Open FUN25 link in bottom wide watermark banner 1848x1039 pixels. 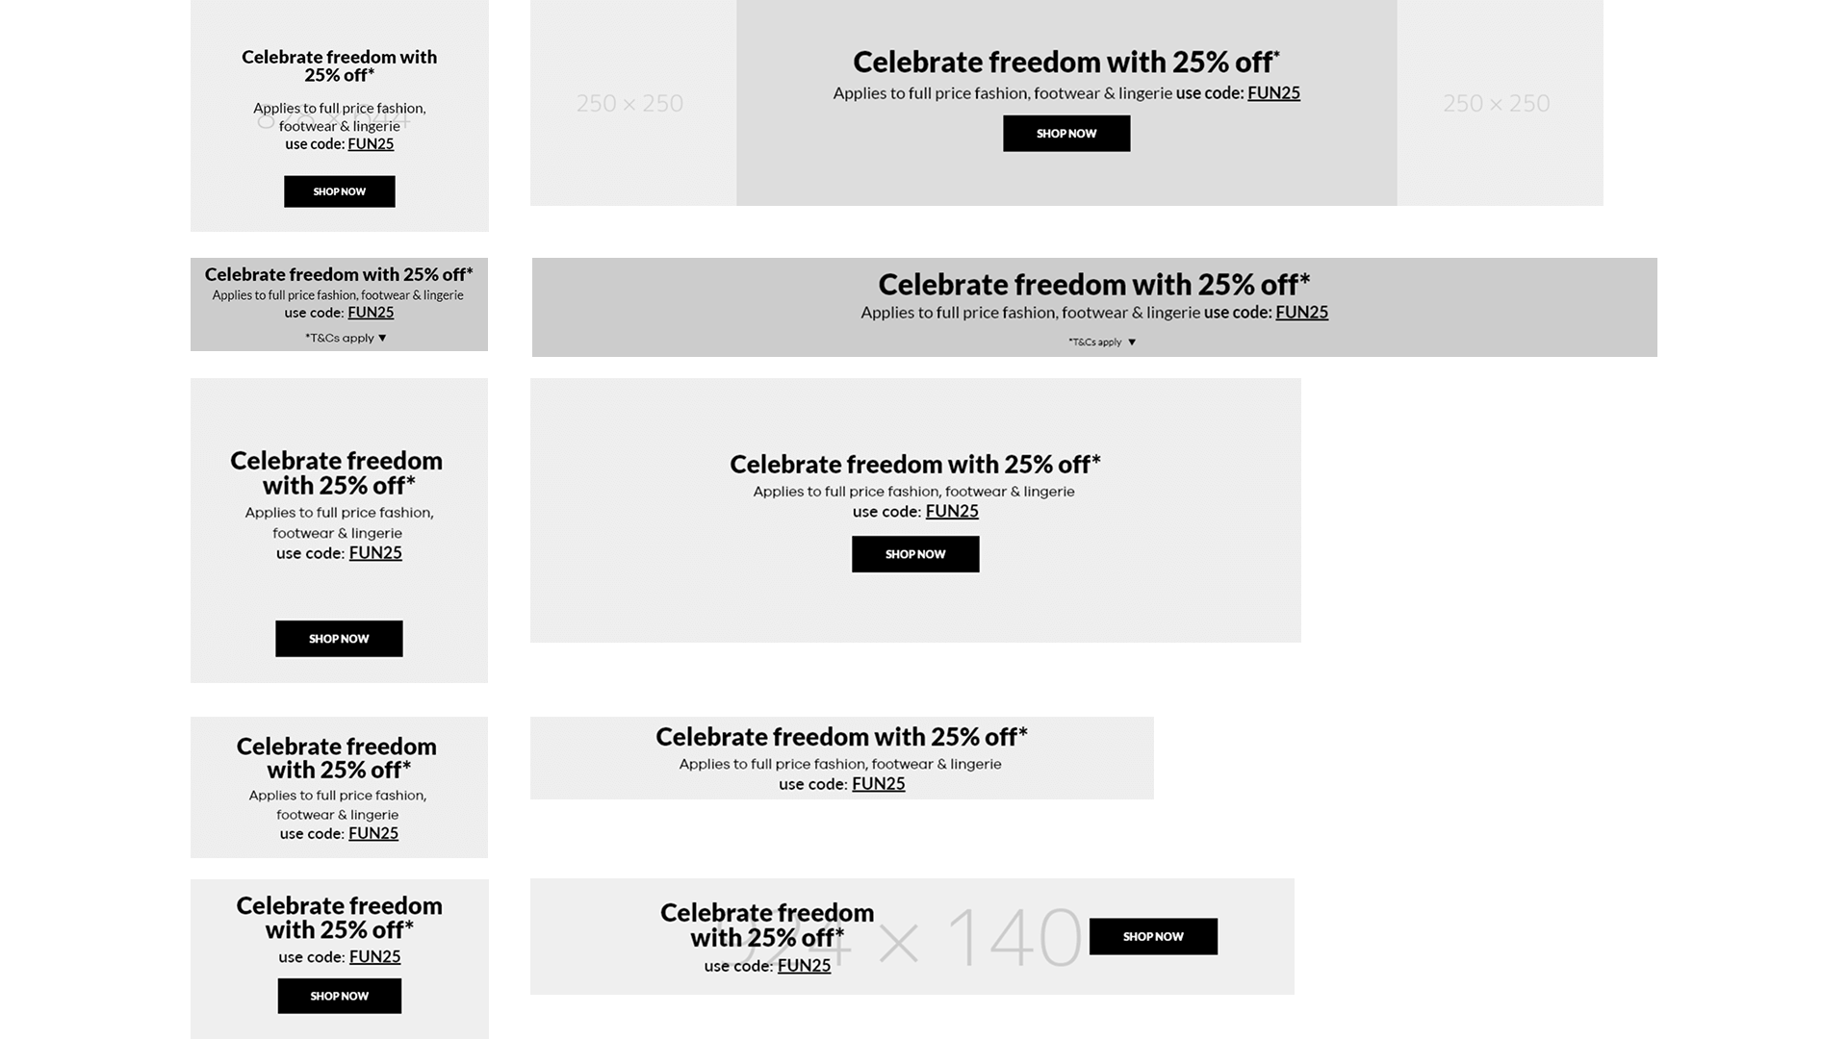tap(804, 965)
